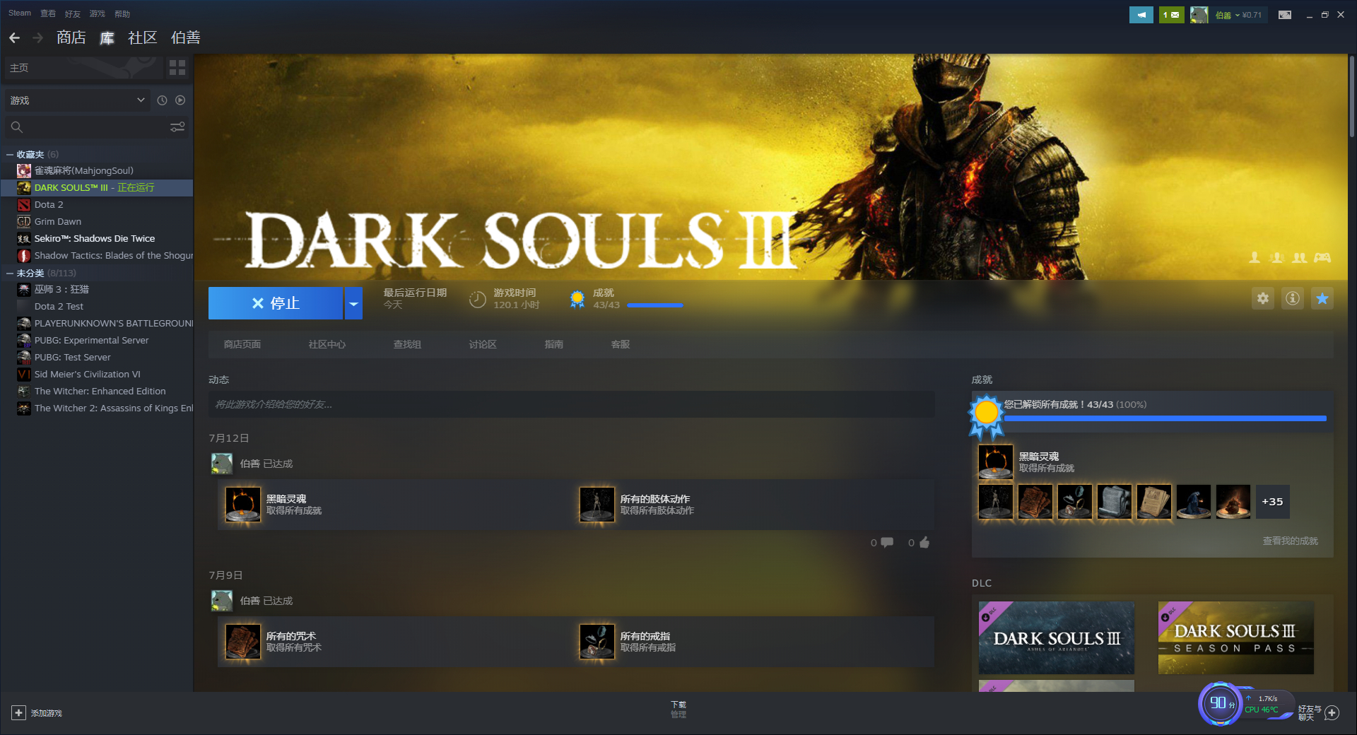Open the 帮助 menu

click(122, 13)
